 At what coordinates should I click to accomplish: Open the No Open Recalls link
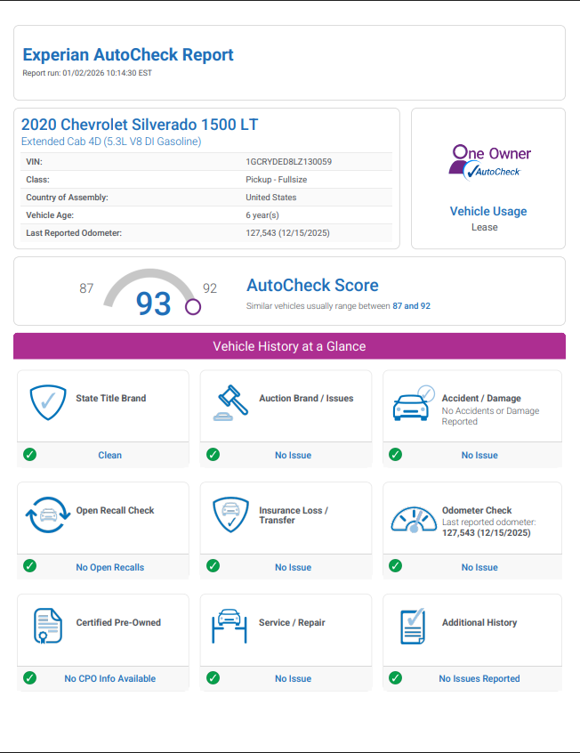point(109,567)
